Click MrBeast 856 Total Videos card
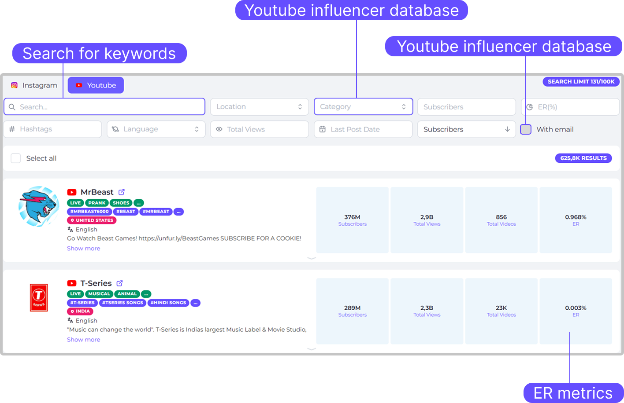The width and height of the screenshot is (624, 403). pos(501,220)
